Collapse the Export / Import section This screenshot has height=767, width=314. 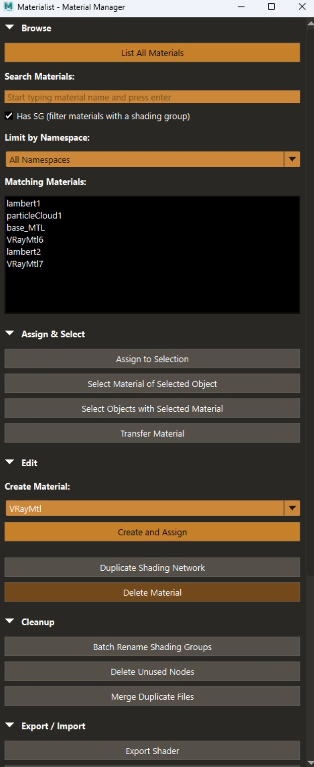[x=10, y=726]
